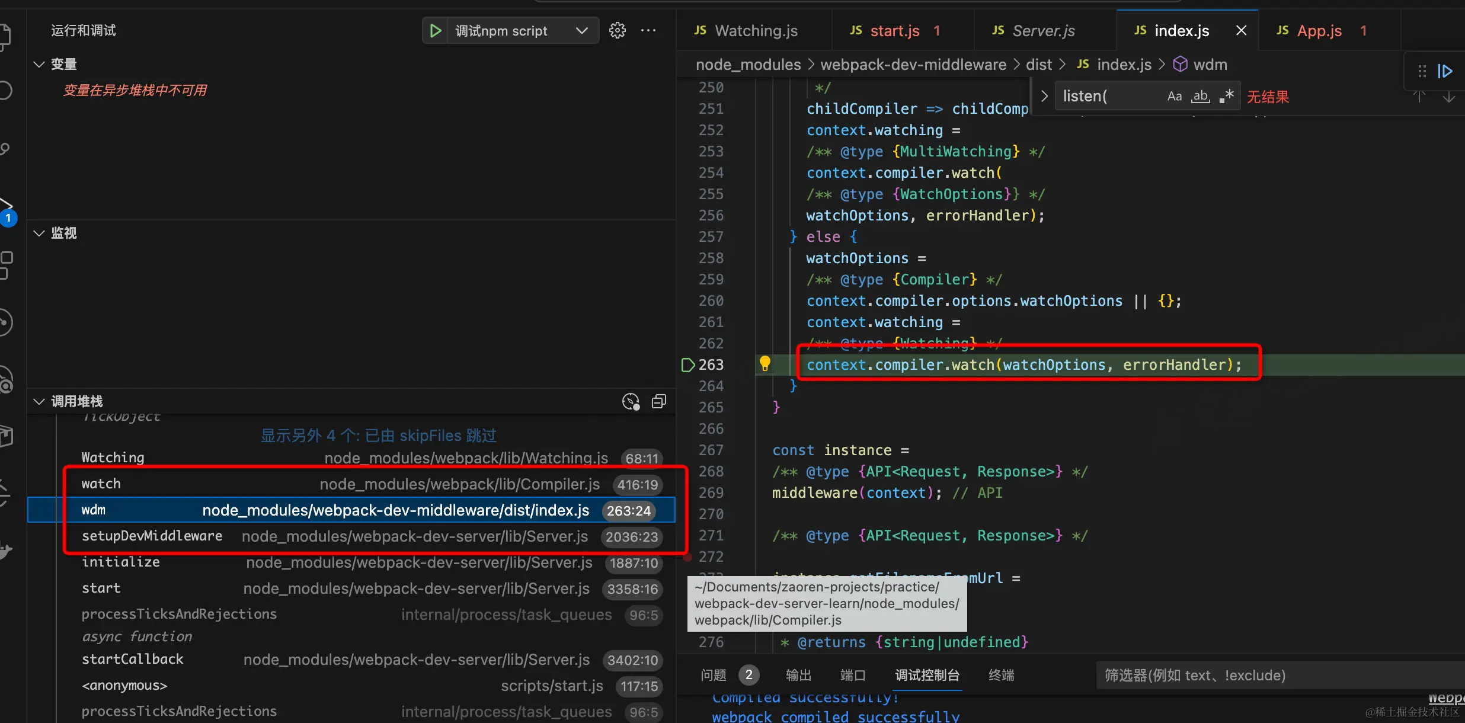Screen dimensions: 1465x723
Task: Close the index.js editor tab
Action: (1241, 31)
